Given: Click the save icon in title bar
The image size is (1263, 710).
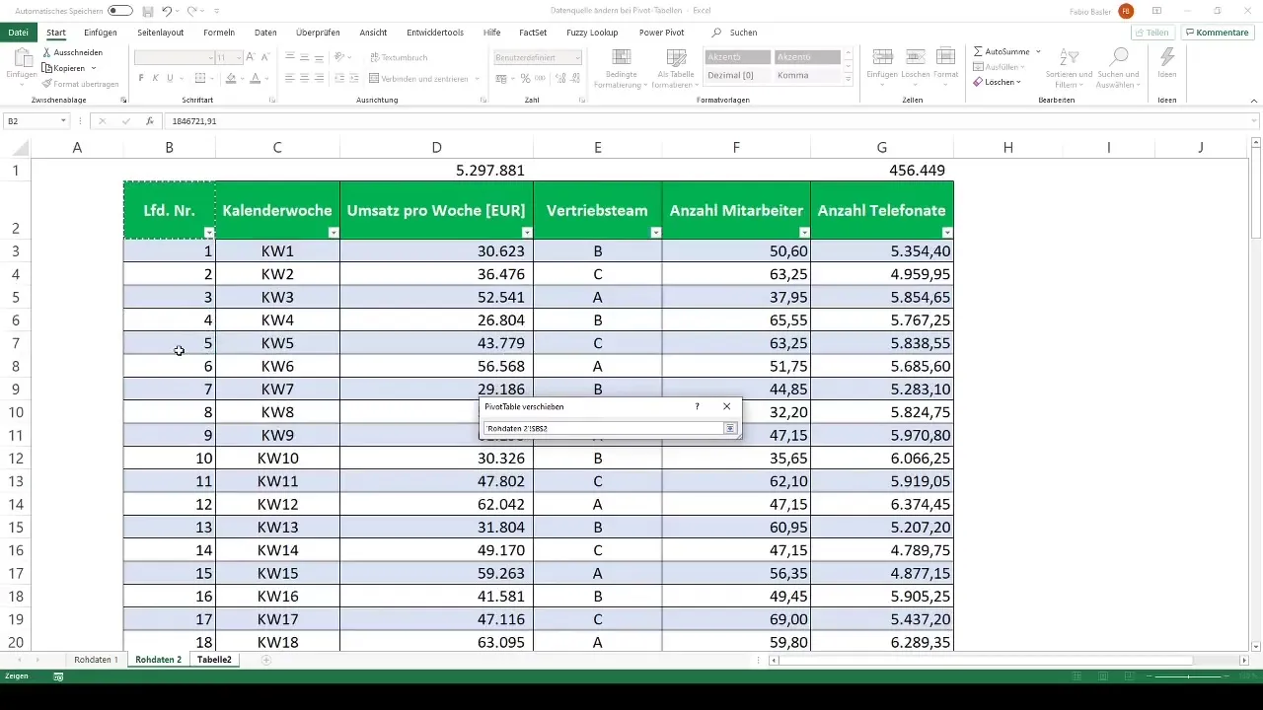Looking at the screenshot, I should (147, 11).
